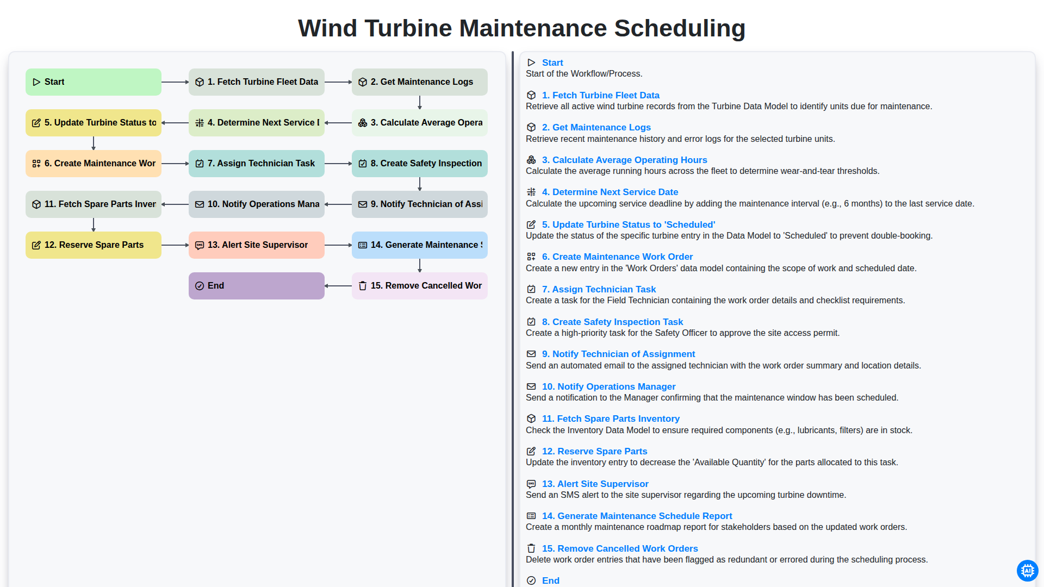Click the grid icon in node 4 Determine Next Service
Image resolution: width=1044 pixels, height=587 pixels.
[x=200, y=123]
